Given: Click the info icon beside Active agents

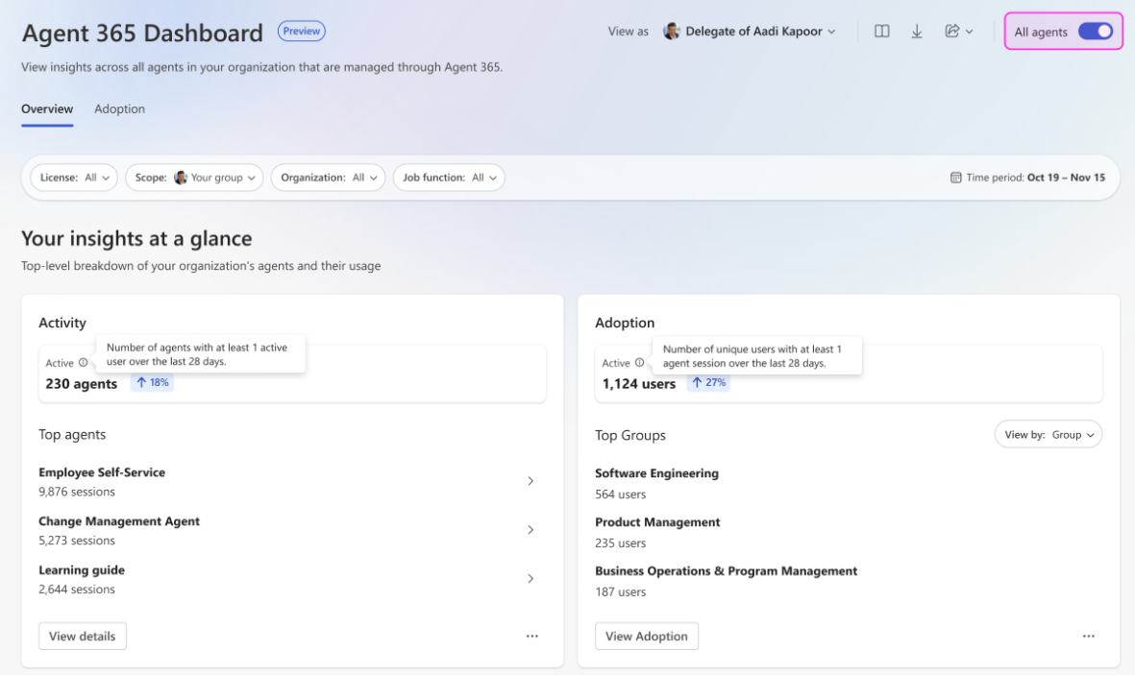Looking at the screenshot, I should point(84,362).
